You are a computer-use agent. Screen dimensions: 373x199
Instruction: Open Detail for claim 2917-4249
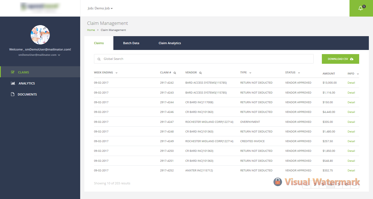(x=351, y=141)
